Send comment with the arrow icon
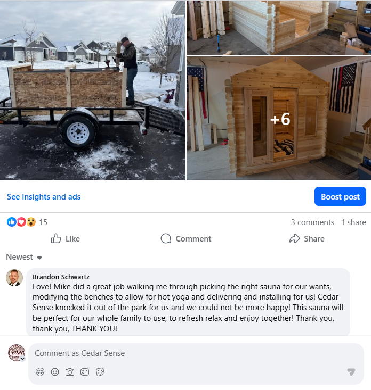Image resolution: width=371 pixels, height=390 pixels. [x=351, y=371]
